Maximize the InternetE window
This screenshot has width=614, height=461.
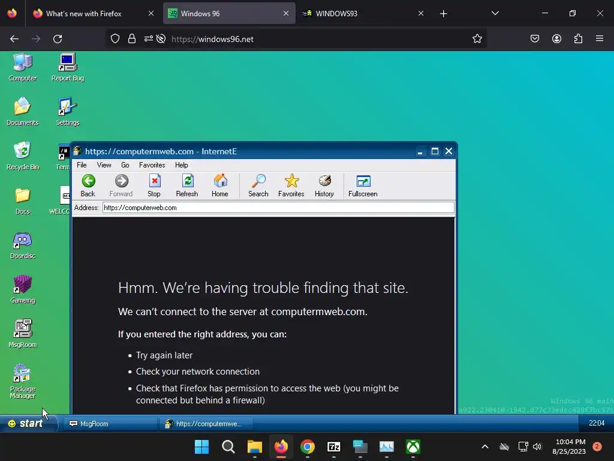pyautogui.click(x=435, y=151)
